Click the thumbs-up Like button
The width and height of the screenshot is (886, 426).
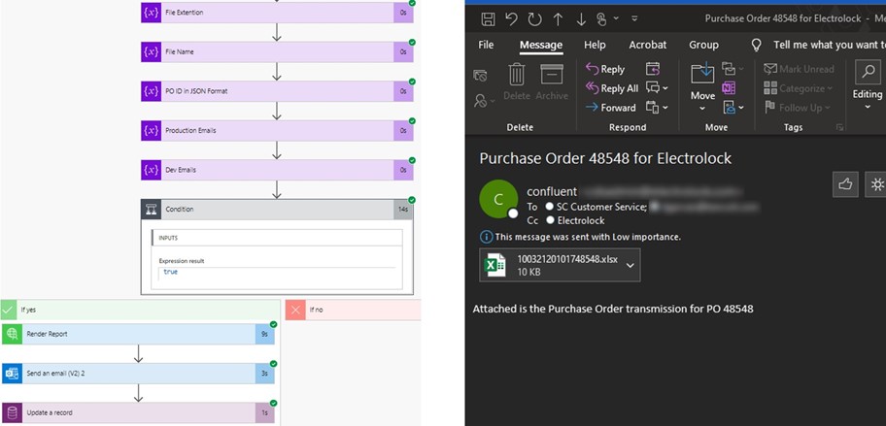click(845, 184)
